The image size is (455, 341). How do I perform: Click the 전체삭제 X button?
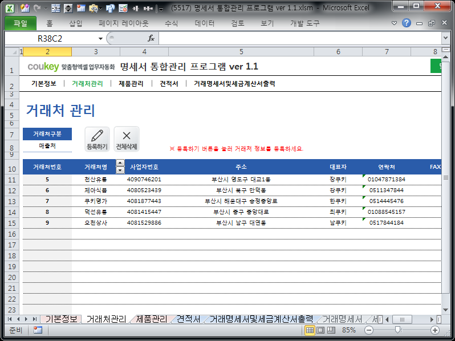[x=127, y=139]
